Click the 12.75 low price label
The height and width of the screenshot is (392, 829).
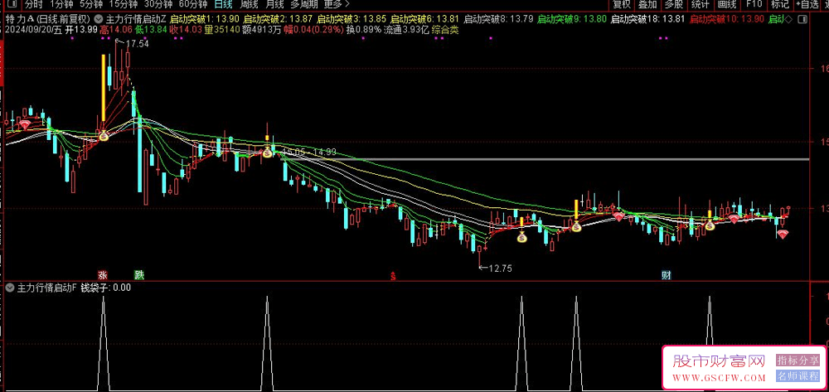click(x=500, y=269)
